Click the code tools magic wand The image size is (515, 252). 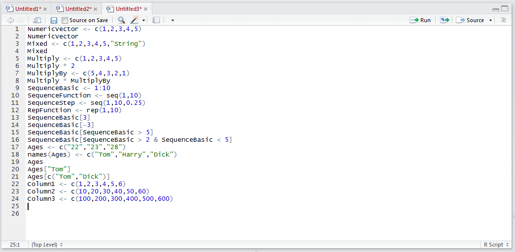click(135, 20)
